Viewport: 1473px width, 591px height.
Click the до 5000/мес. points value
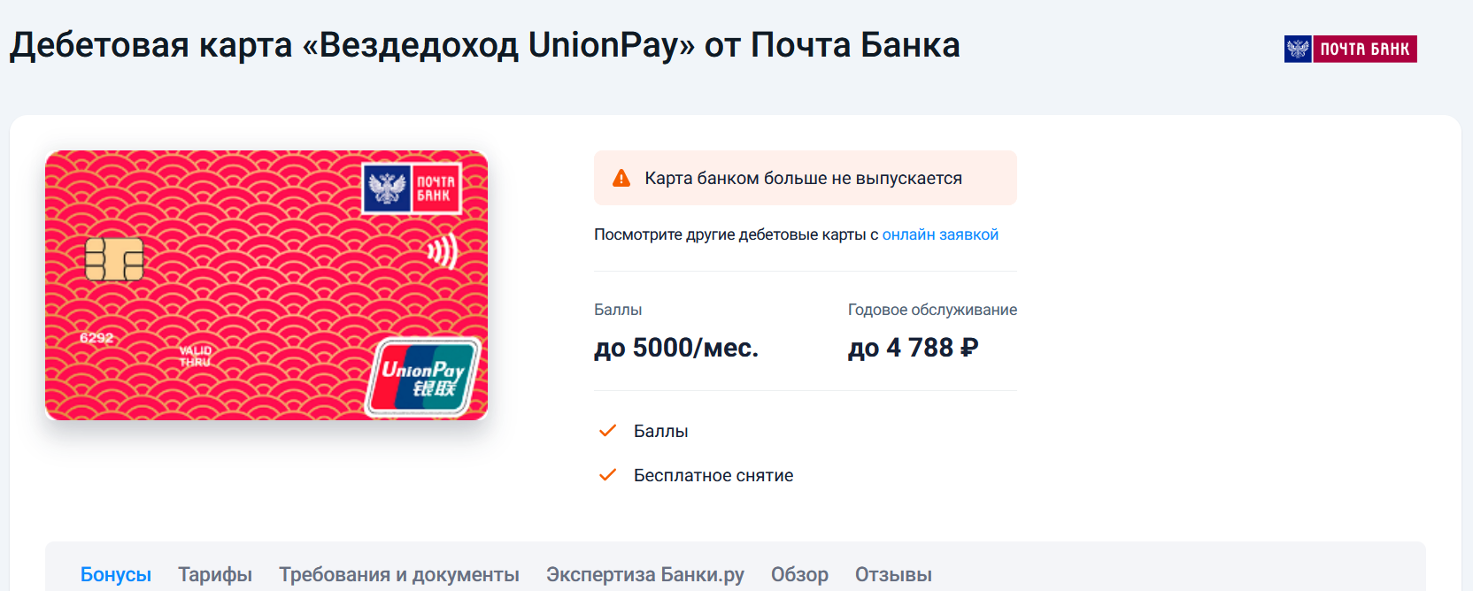point(676,348)
